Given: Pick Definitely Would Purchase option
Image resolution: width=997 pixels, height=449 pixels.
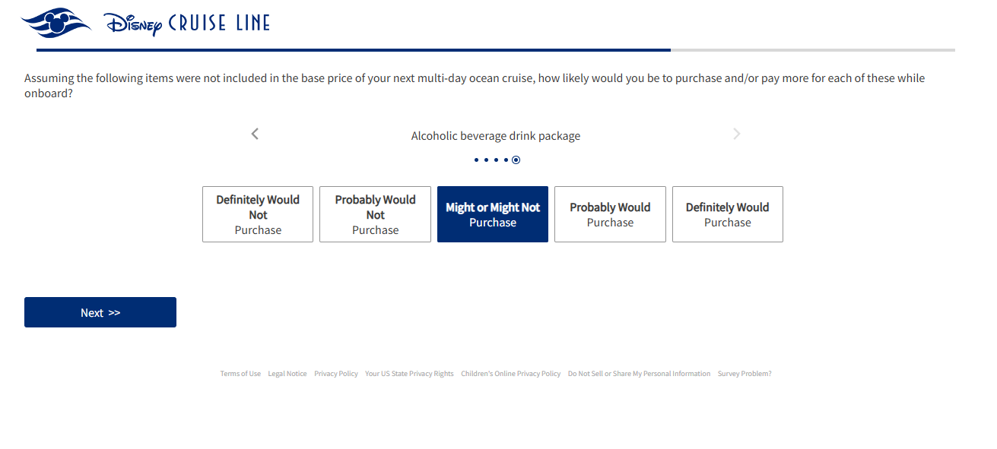Looking at the screenshot, I should pyautogui.click(x=728, y=214).
